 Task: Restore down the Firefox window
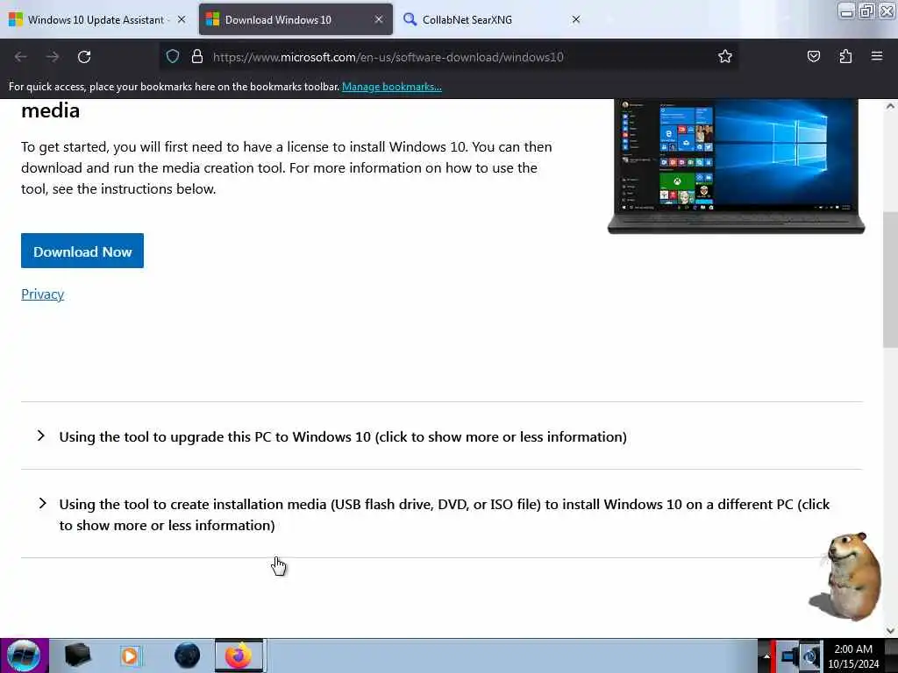[x=867, y=11]
